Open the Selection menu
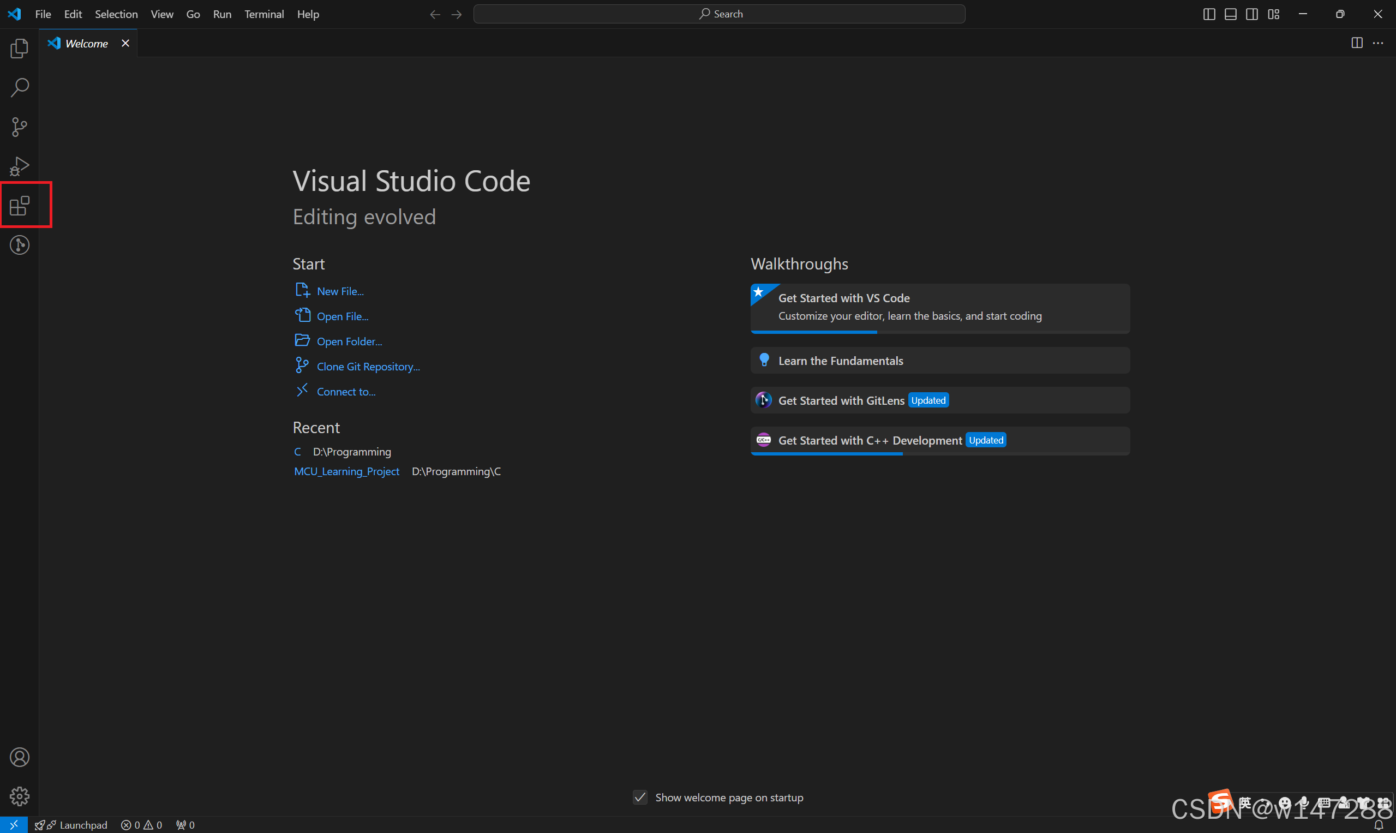 coord(116,14)
